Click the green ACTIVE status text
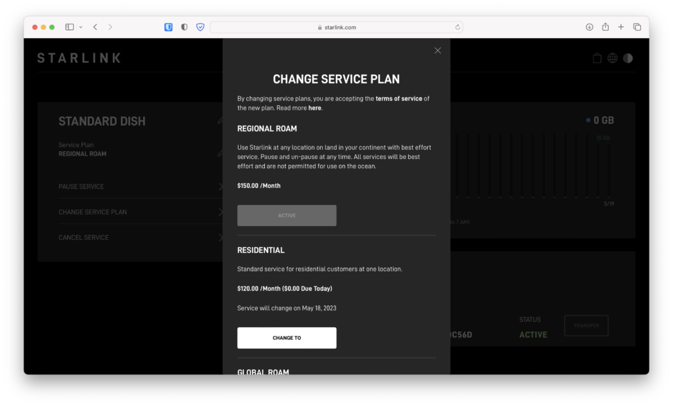Screen dimensions: 673x406 (533, 335)
